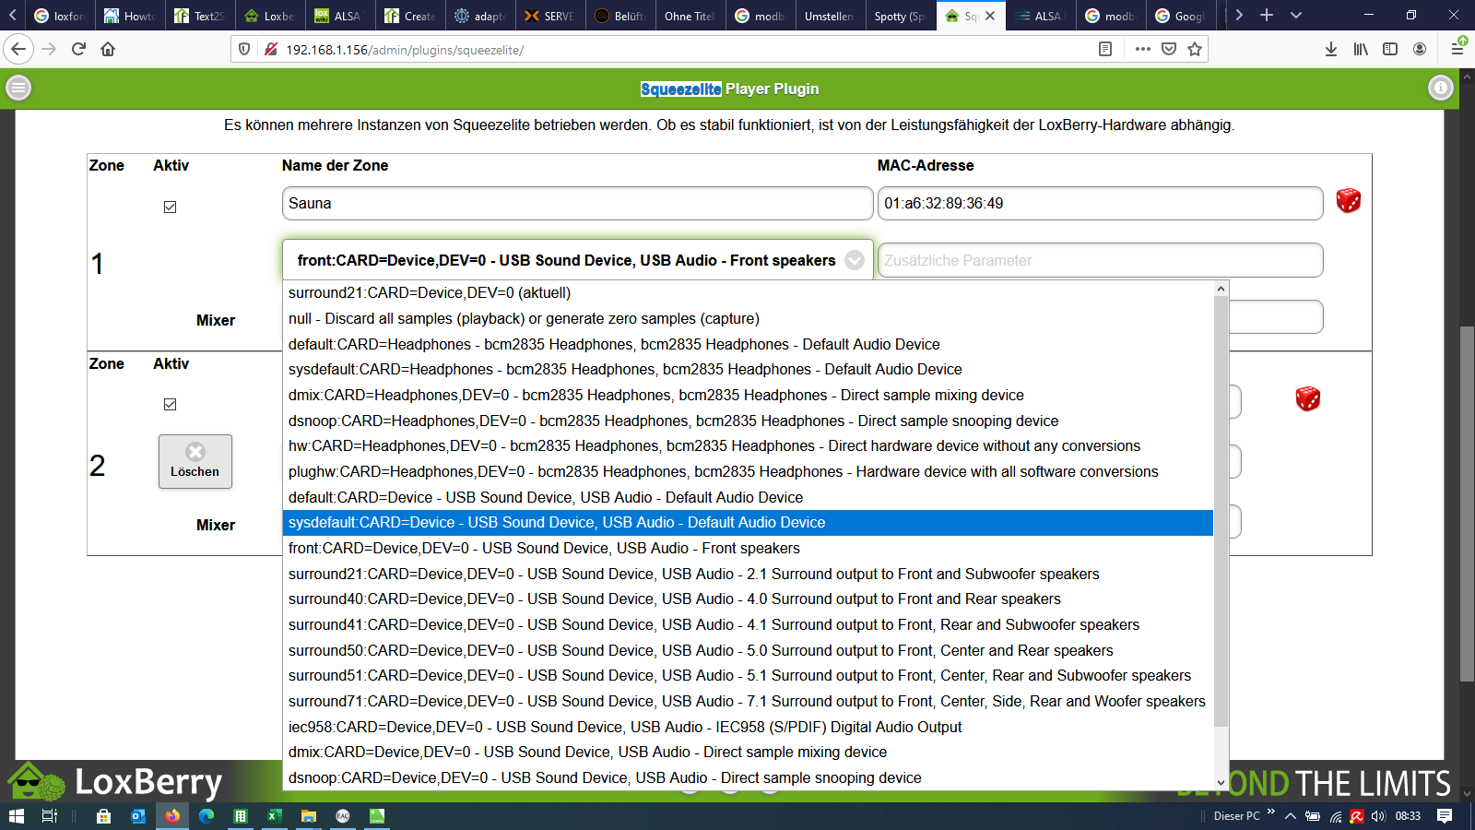The width and height of the screenshot is (1475, 830).
Task: Select surround71 7.1 Surround output option
Action: [749, 701]
